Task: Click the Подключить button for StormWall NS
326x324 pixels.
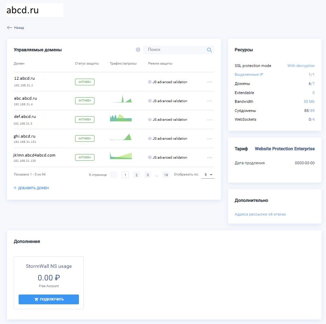Action: coord(49,299)
